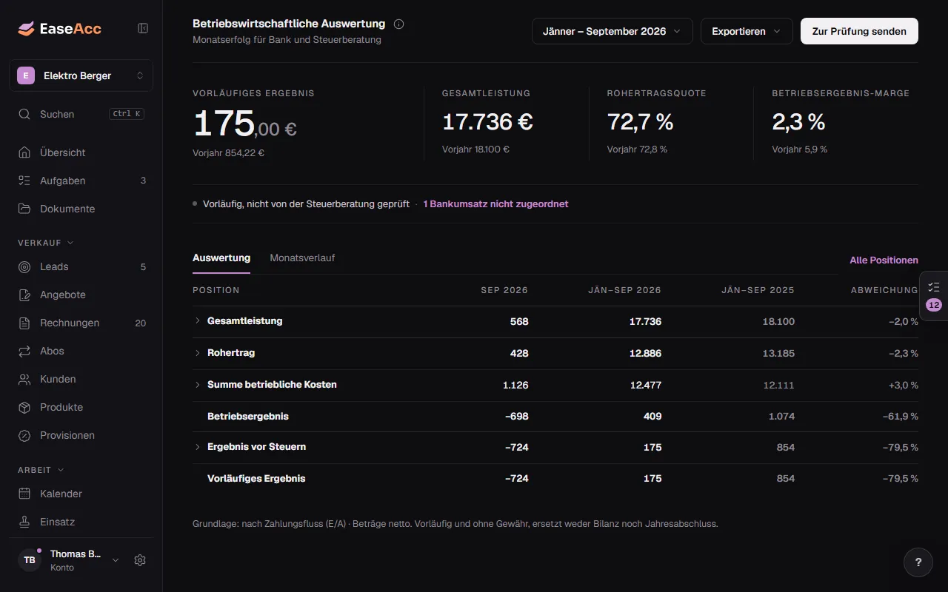Click the Angebote edit-document icon
Viewport: 948px width, 592px height.
(x=24, y=295)
